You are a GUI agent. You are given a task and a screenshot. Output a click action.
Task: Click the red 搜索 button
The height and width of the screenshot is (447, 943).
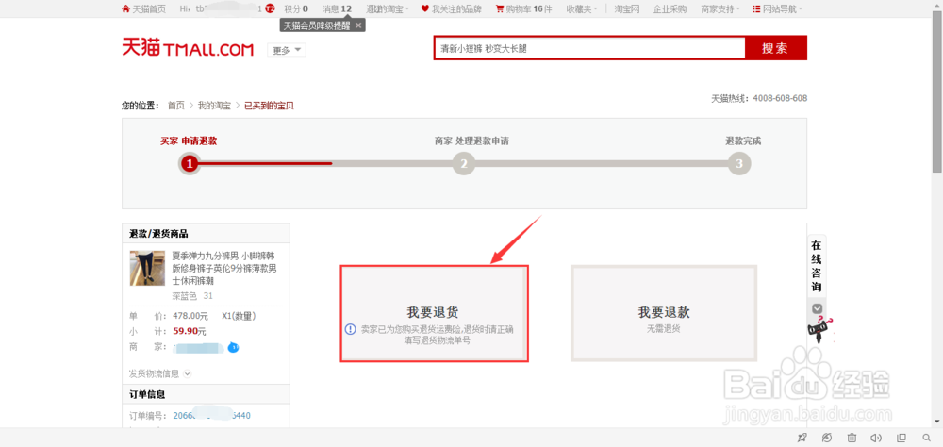pyautogui.click(x=775, y=48)
